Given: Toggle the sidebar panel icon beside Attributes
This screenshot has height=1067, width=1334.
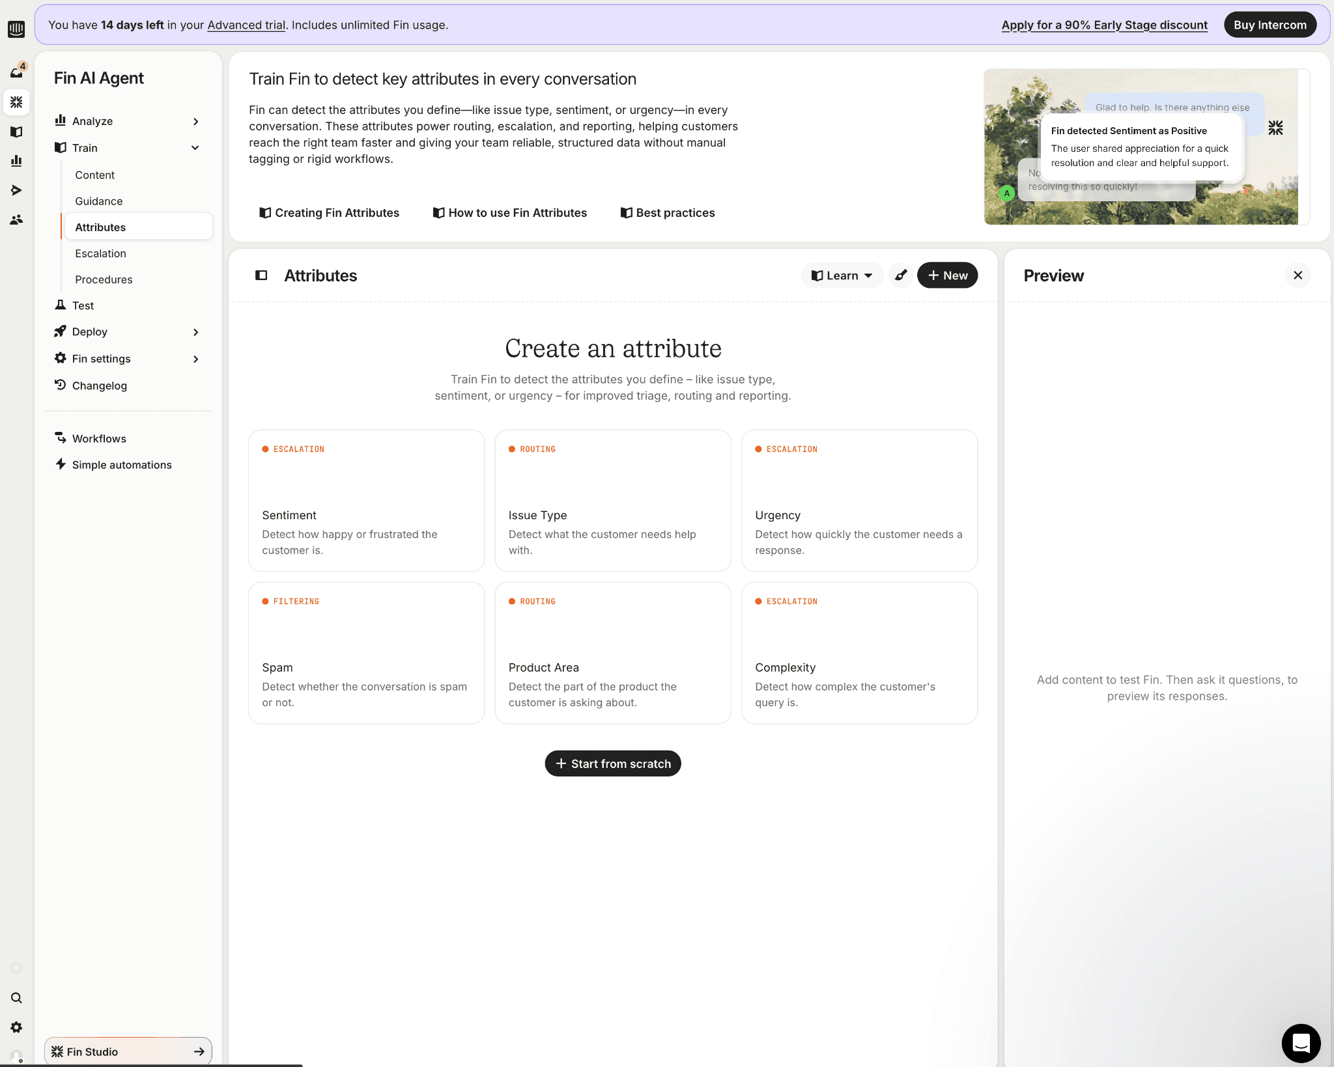Looking at the screenshot, I should coord(261,276).
